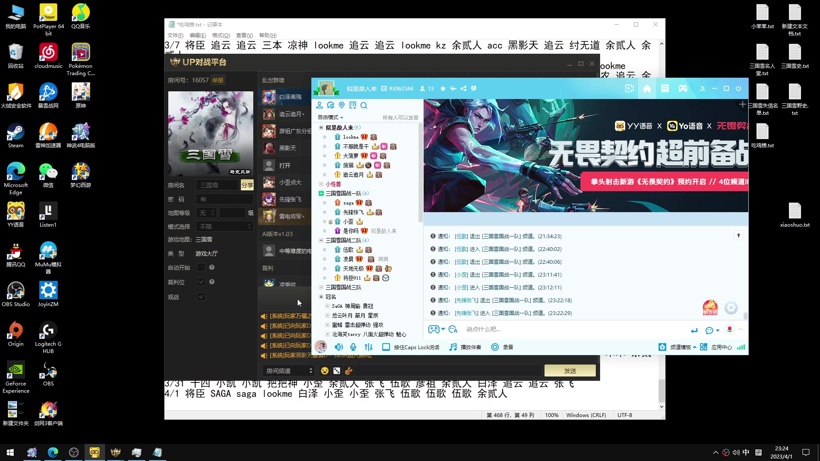Open the 模式选择 不限 dropdown
This screenshot has height=461, width=820.
pos(224,226)
